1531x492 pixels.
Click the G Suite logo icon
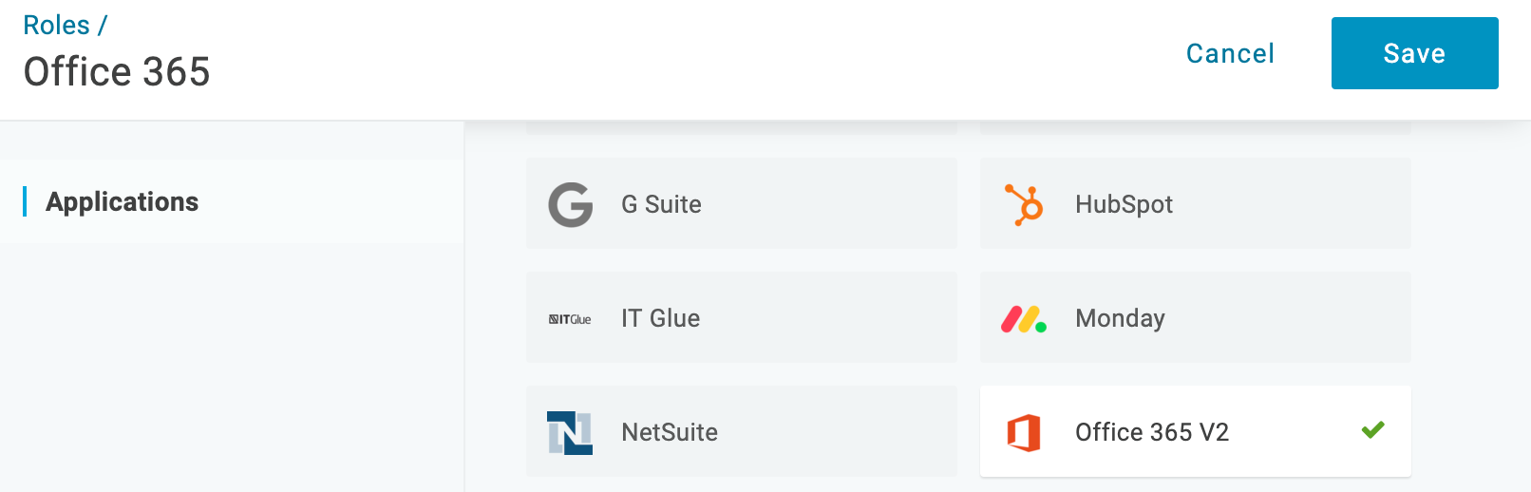click(x=570, y=204)
